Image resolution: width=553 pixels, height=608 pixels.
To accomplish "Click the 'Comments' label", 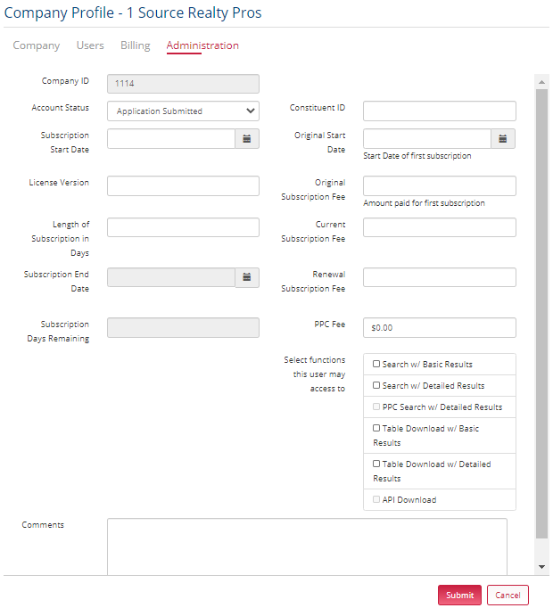I will pos(43,524).
